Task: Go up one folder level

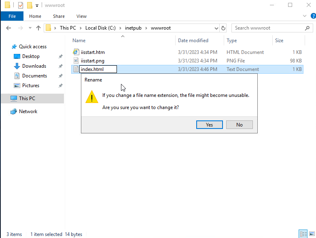Action: (x=38, y=28)
